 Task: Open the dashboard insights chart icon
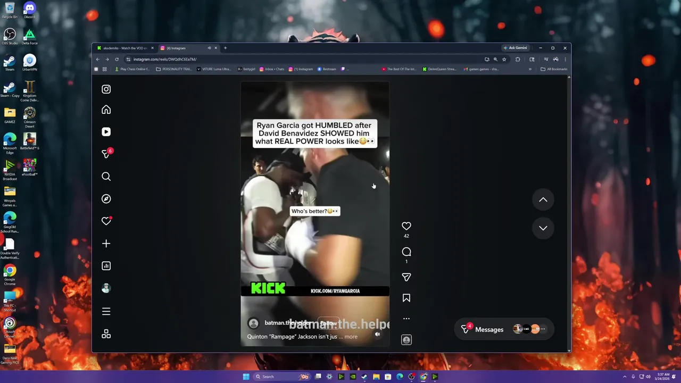(106, 266)
